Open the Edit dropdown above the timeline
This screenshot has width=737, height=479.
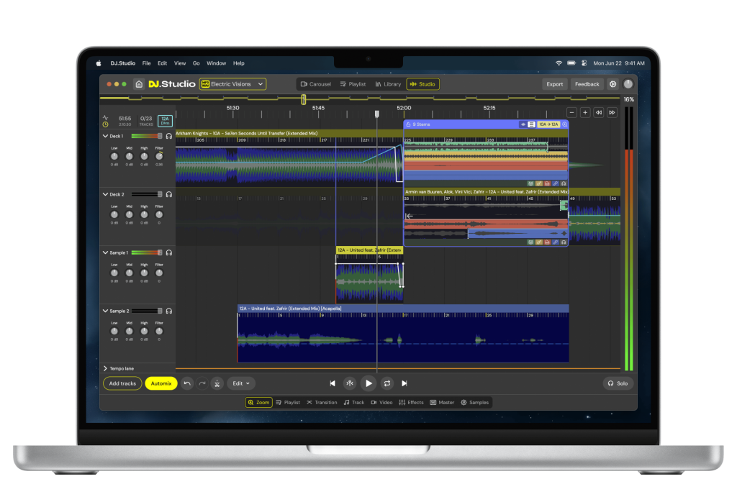coord(240,383)
